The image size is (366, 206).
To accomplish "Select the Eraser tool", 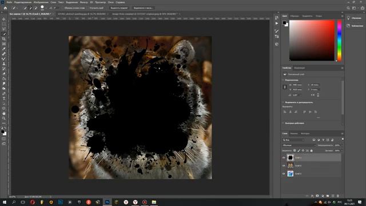I will (x=4, y=74).
